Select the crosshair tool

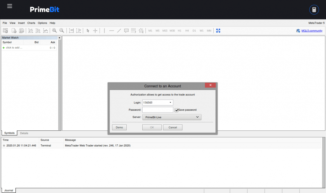(x=95, y=31)
